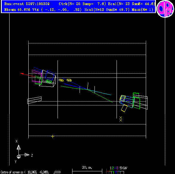Click the Run:event 5297:105309 header text
Image resolution: width=175 pixels, height=174 pixels.
tap(27, 4)
